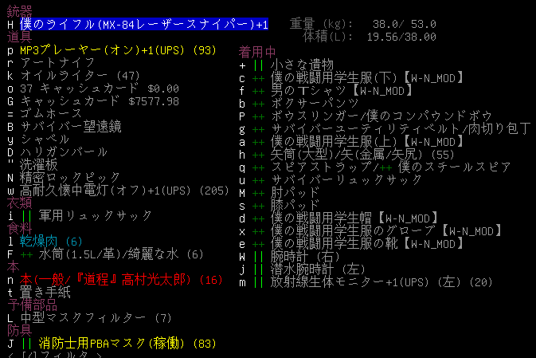
Task: Click the green marker beside 腕時計(右)
Action: click(257, 256)
